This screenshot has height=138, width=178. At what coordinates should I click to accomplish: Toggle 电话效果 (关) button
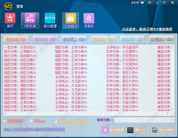pos(161,39)
